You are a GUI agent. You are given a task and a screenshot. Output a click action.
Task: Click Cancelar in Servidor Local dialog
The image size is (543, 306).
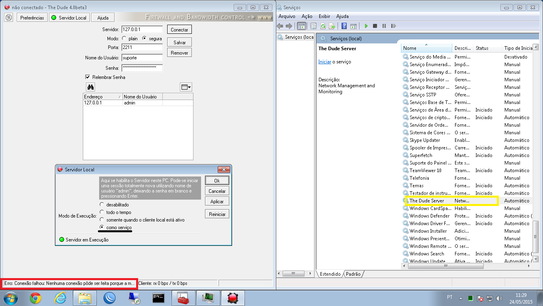tap(217, 191)
